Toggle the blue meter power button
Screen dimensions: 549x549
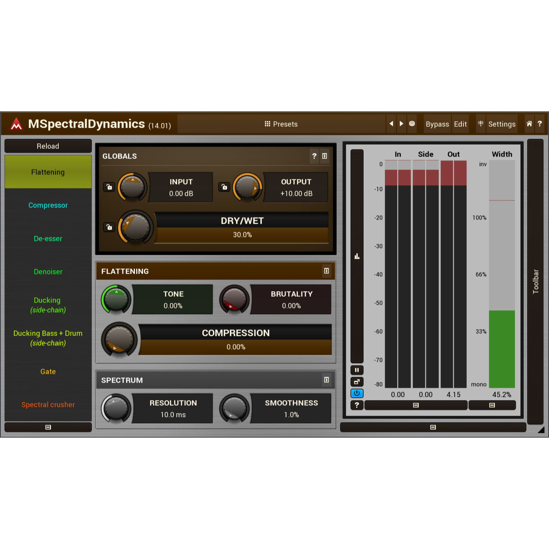(x=357, y=393)
